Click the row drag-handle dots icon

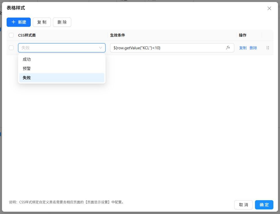tap(268, 48)
